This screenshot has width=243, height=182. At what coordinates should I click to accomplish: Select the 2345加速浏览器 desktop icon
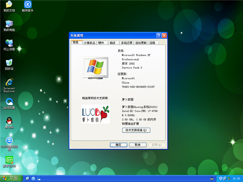tap(9, 144)
